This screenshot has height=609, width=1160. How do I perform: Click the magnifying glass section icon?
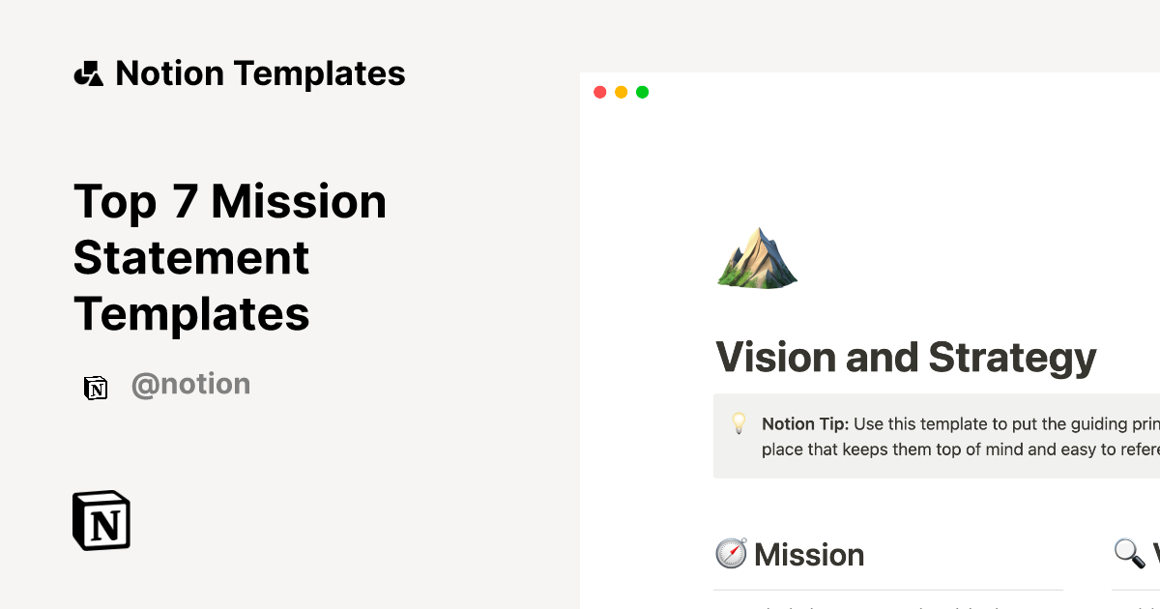click(x=1128, y=554)
